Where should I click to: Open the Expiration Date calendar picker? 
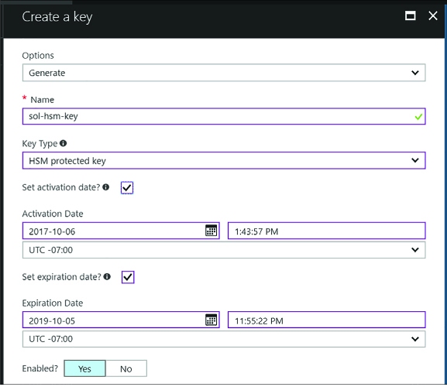coord(211,320)
